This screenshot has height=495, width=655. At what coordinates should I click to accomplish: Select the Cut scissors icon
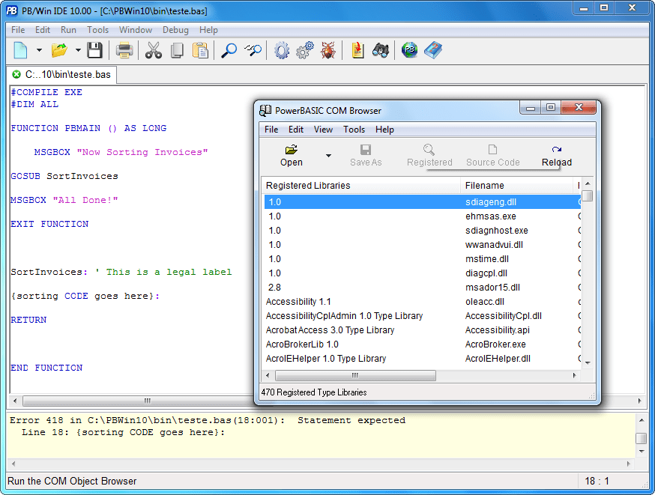pos(154,49)
